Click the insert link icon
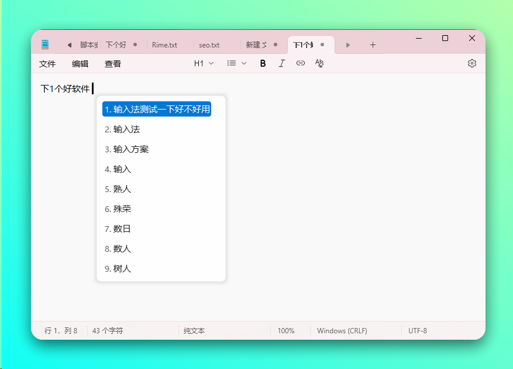 pyautogui.click(x=300, y=63)
